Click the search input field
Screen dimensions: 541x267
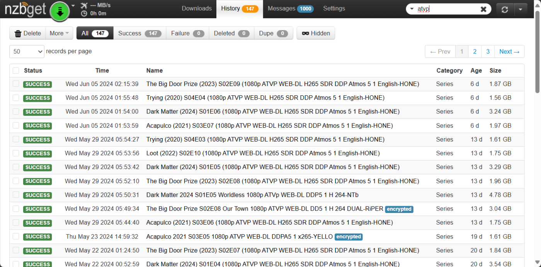(x=447, y=9)
